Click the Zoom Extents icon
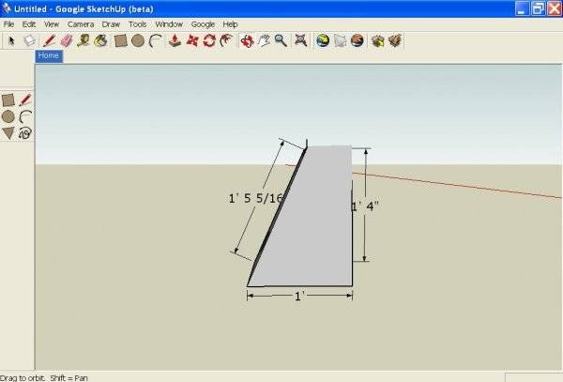 click(300, 41)
